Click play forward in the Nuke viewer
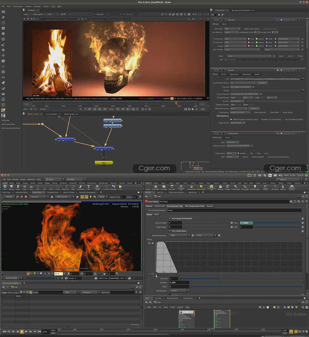The image size is (309, 337). click(x=118, y=109)
